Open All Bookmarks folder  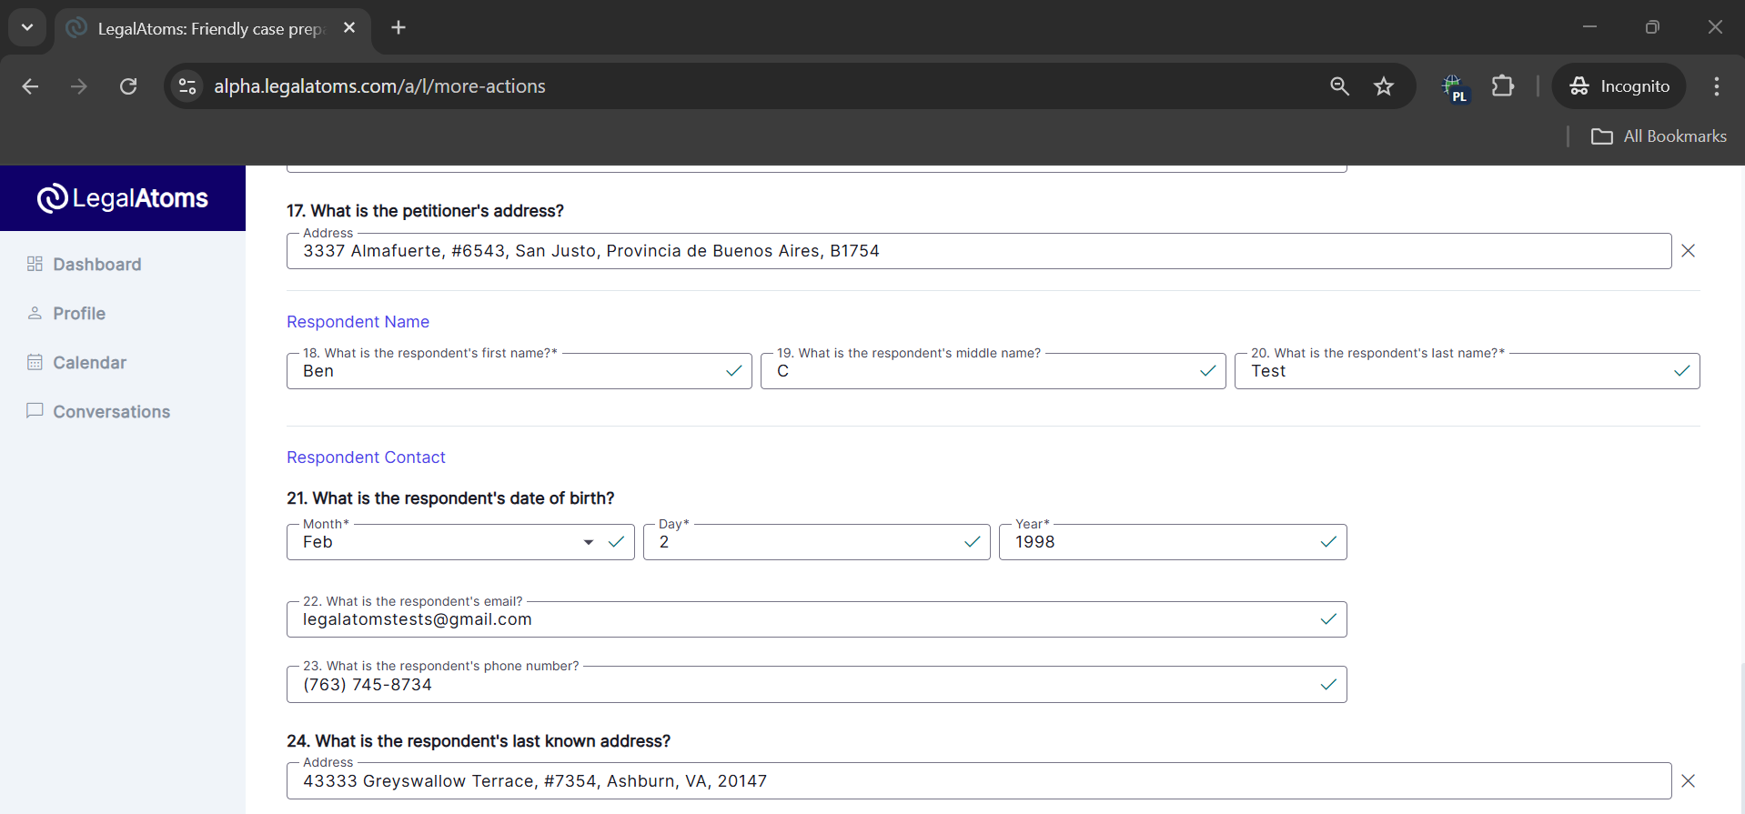pos(1659,136)
